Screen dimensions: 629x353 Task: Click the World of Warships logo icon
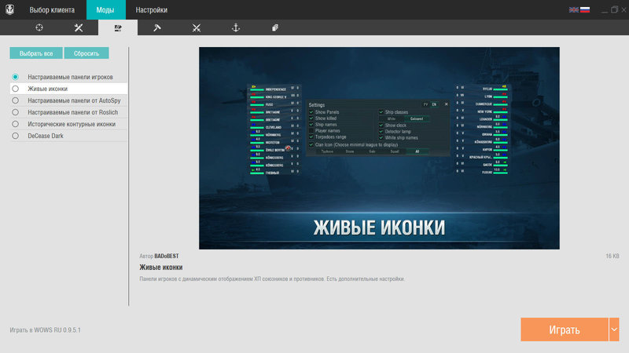(9, 9)
